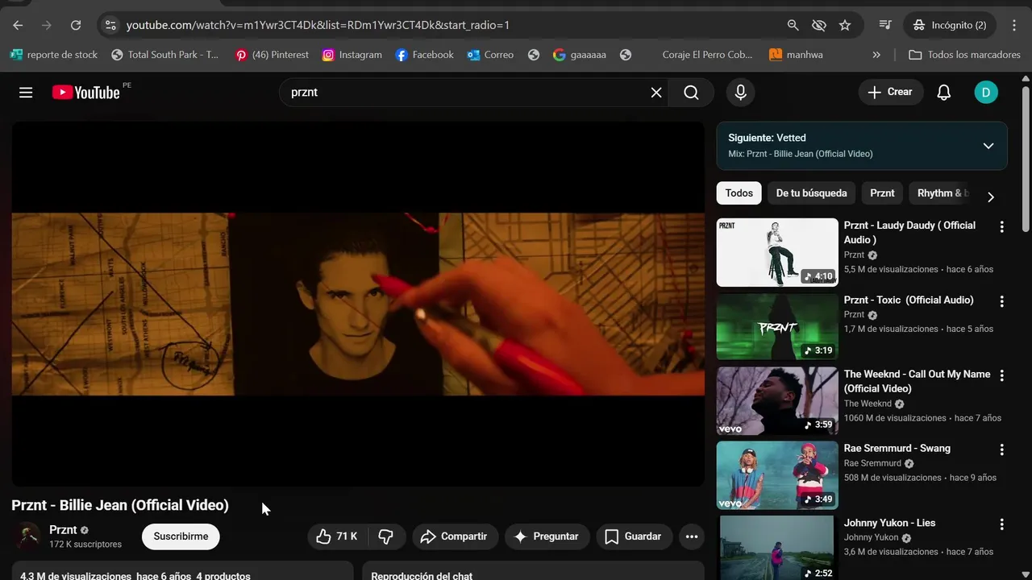Open Pinterest bookmark
Viewport: 1032px width, 580px height.
pyautogui.click(x=272, y=55)
